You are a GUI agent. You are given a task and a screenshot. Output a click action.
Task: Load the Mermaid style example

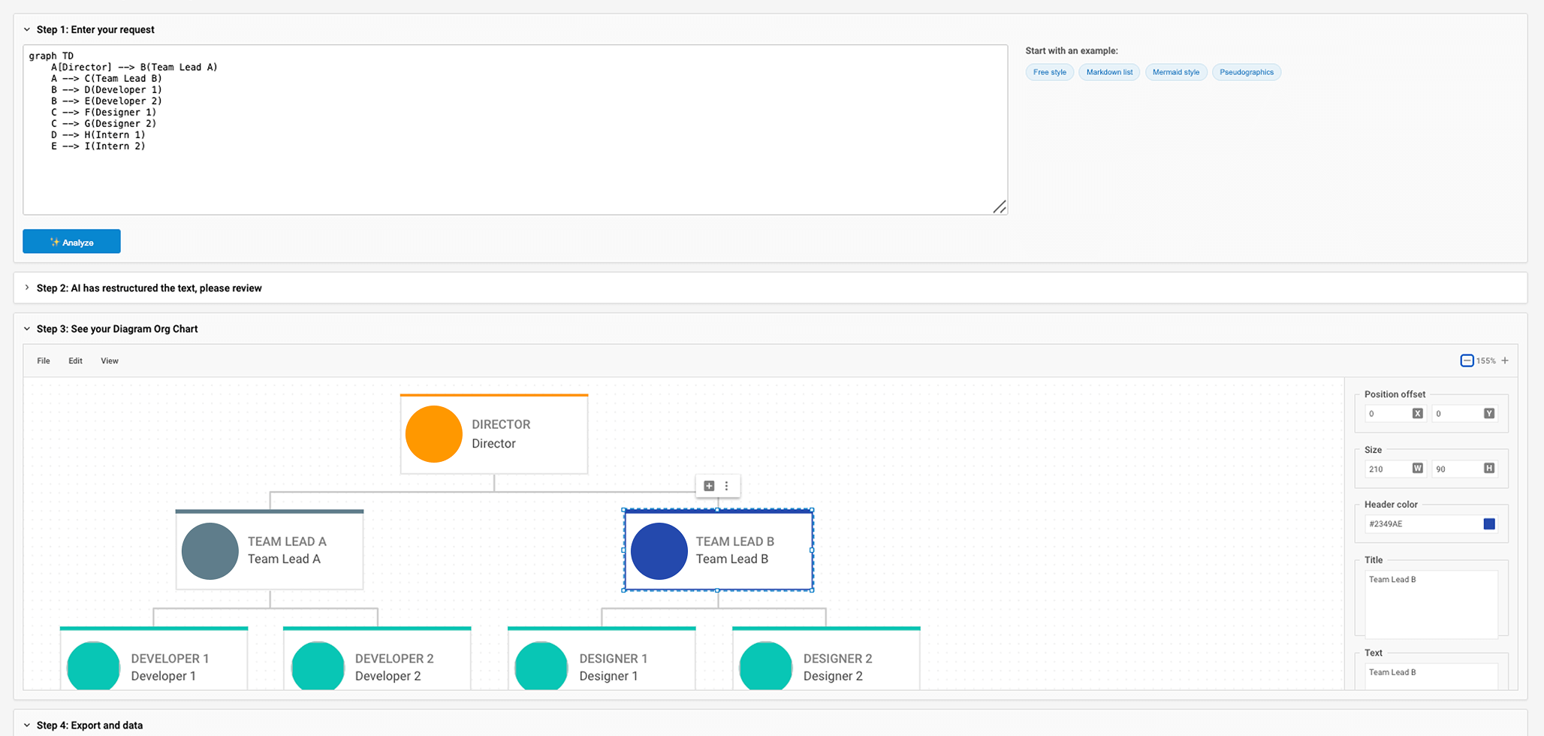pos(1175,72)
